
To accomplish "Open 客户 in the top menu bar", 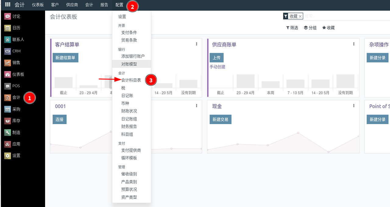I will point(55,5).
